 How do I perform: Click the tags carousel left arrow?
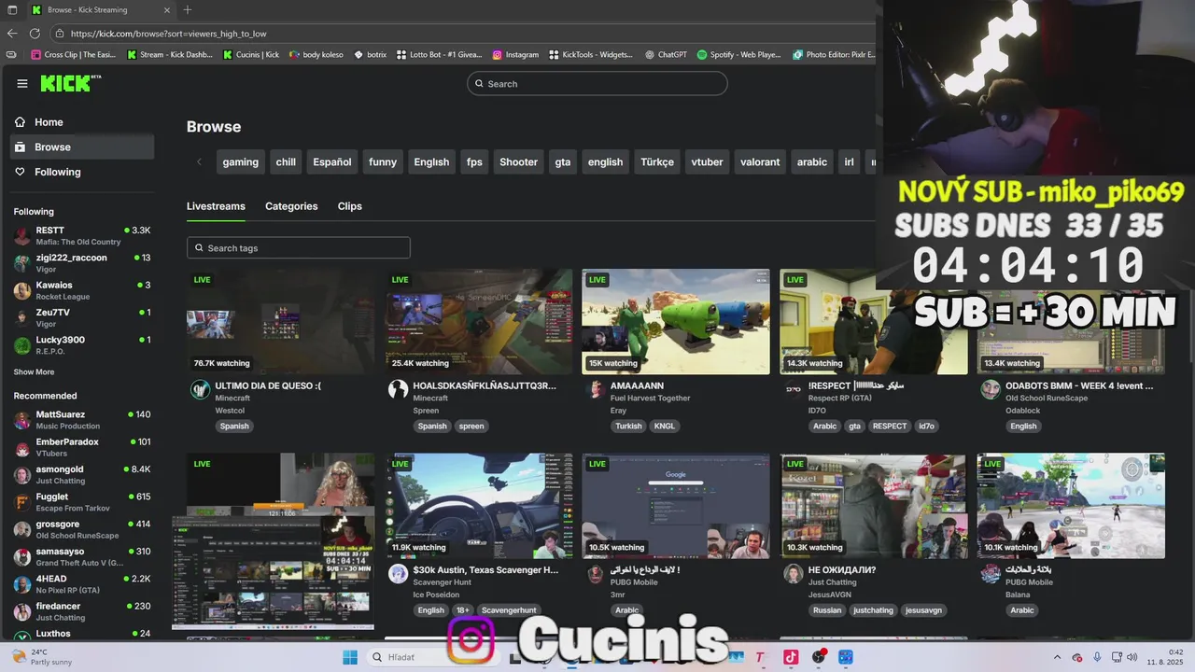(x=199, y=161)
